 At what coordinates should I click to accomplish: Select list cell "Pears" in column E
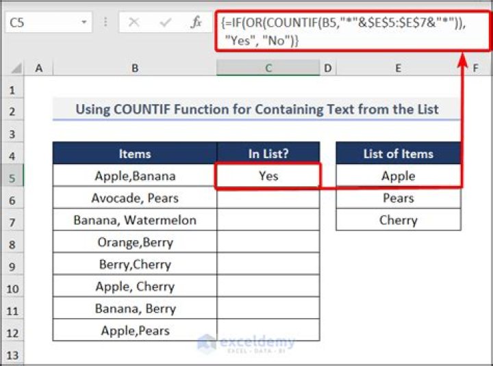click(x=398, y=198)
